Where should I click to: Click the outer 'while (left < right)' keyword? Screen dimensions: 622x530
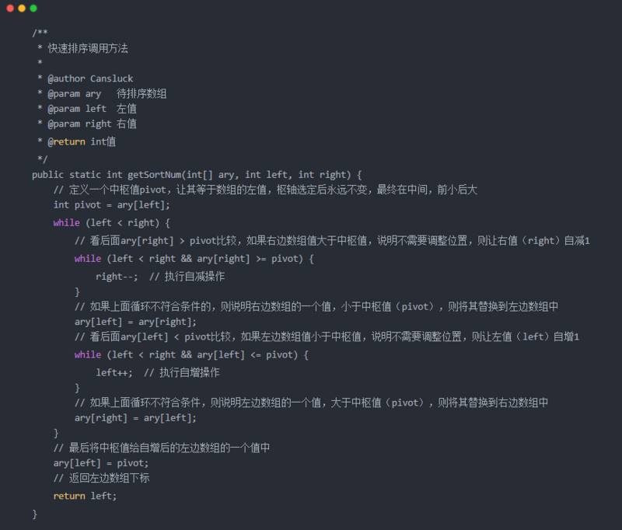click(67, 223)
